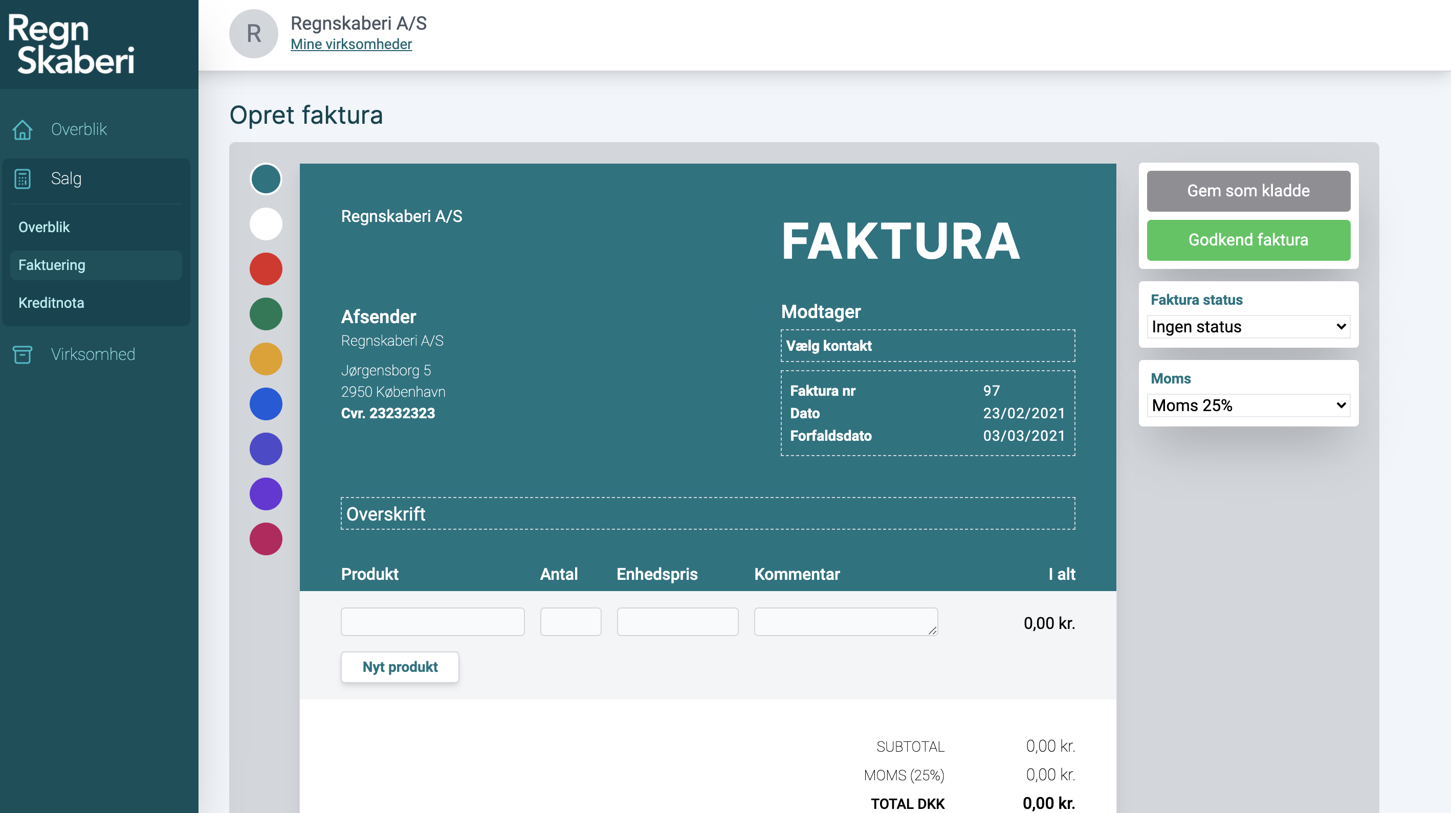Click the archive box icon for Virksomhed
The width and height of the screenshot is (1451, 813).
click(x=23, y=354)
